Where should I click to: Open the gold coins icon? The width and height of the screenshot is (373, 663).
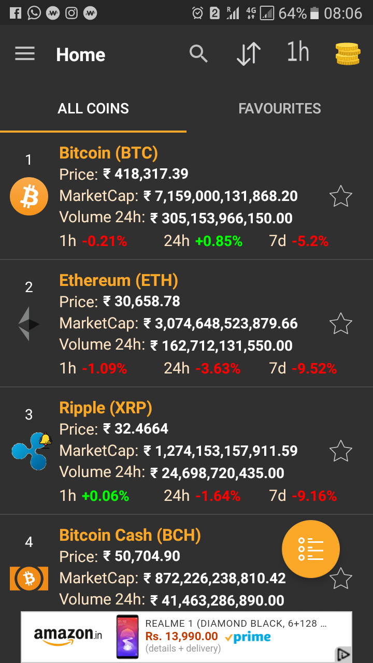[x=347, y=54]
